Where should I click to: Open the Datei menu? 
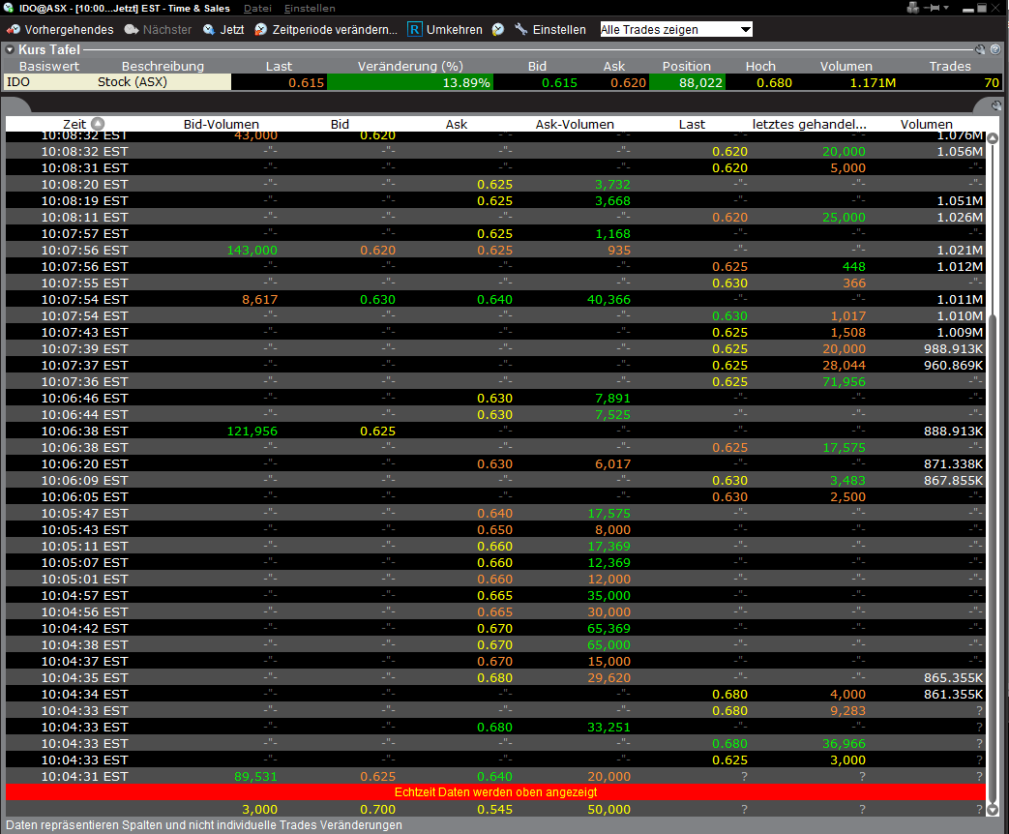point(257,9)
